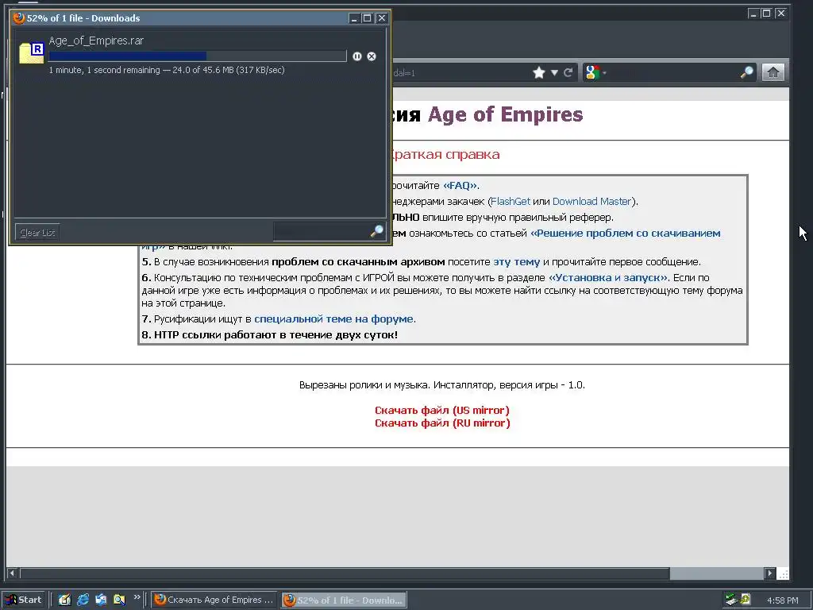Viewport: 813px width, 610px height.
Task: Click horizontal scrollbar right arrow
Action: point(770,573)
